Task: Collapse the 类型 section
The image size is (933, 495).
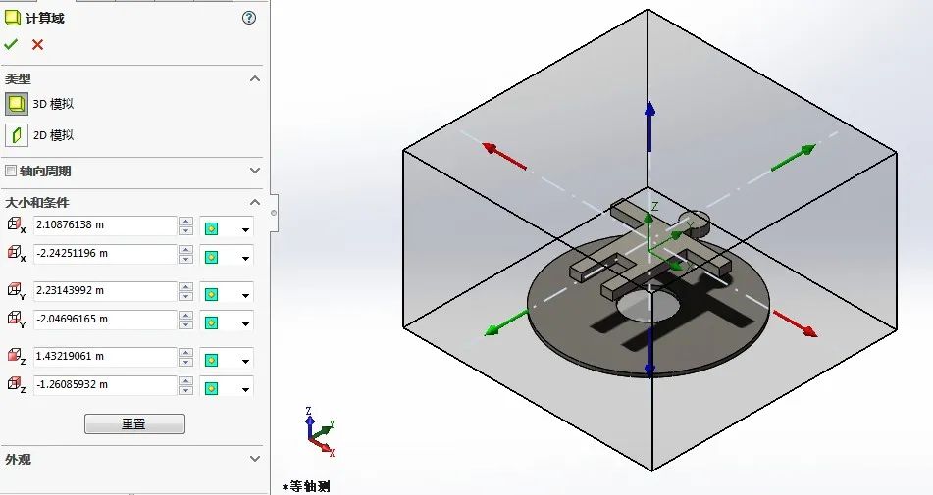Action: click(255, 78)
